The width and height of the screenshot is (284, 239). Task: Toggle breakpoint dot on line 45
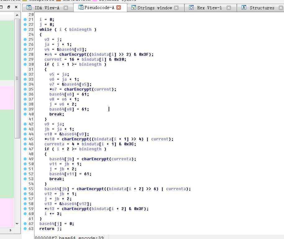click(x=25, y=139)
